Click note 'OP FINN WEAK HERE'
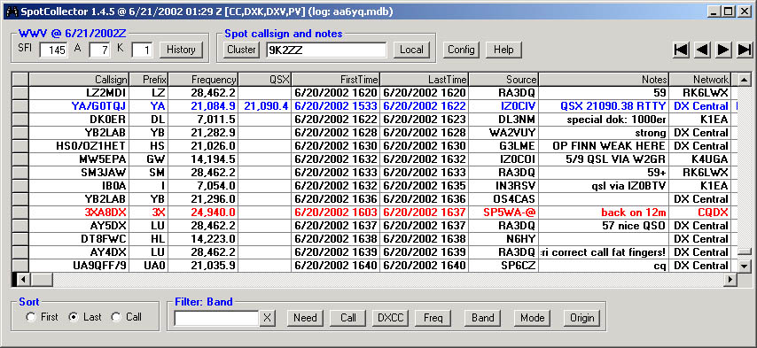 point(609,145)
